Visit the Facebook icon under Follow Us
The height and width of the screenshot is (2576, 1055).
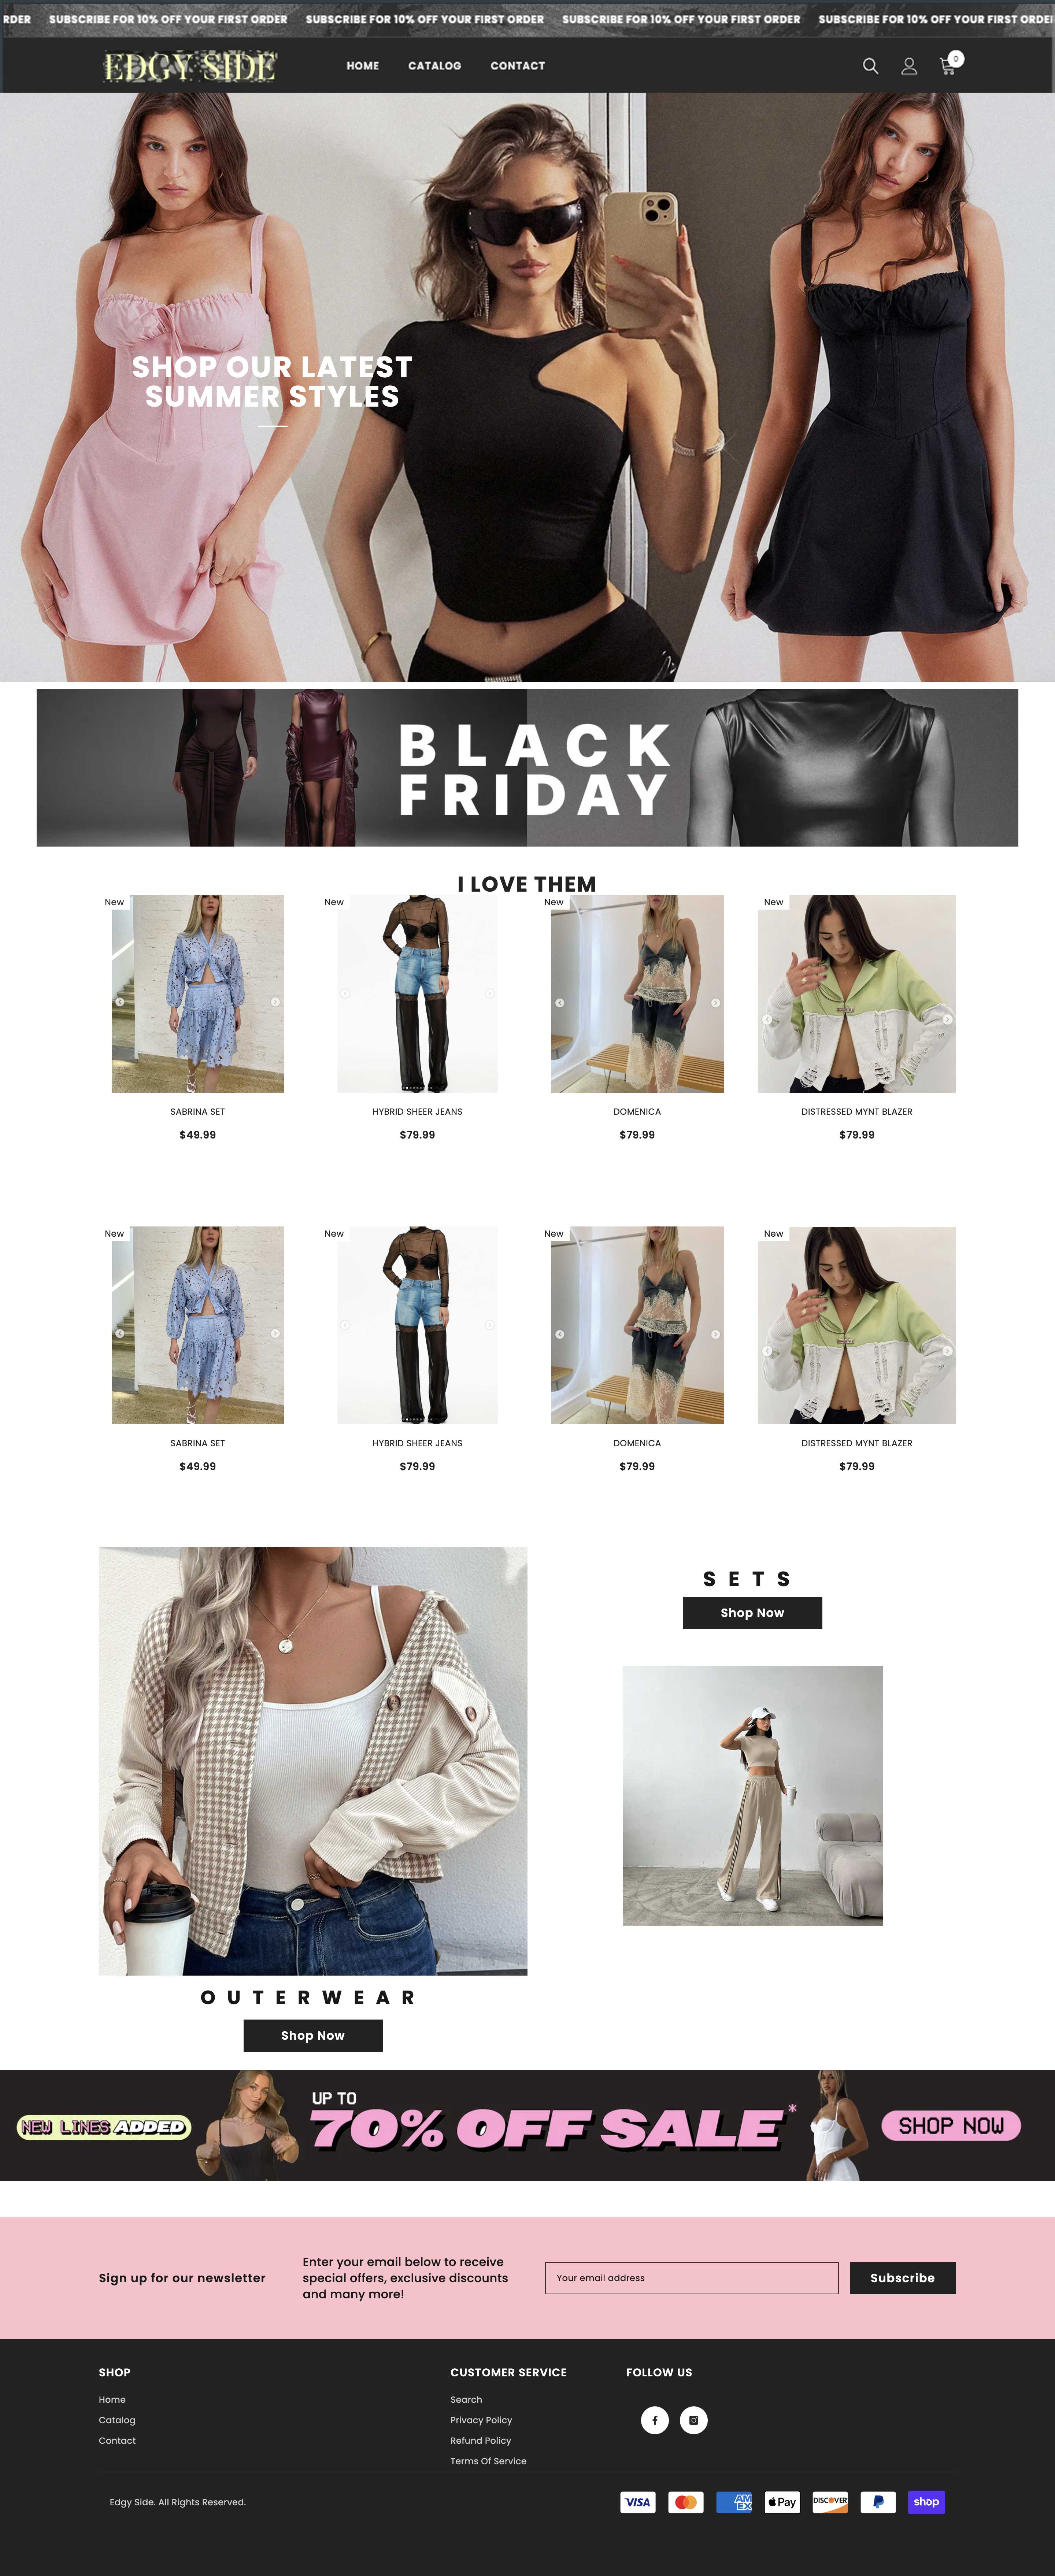coord(655,2420)
